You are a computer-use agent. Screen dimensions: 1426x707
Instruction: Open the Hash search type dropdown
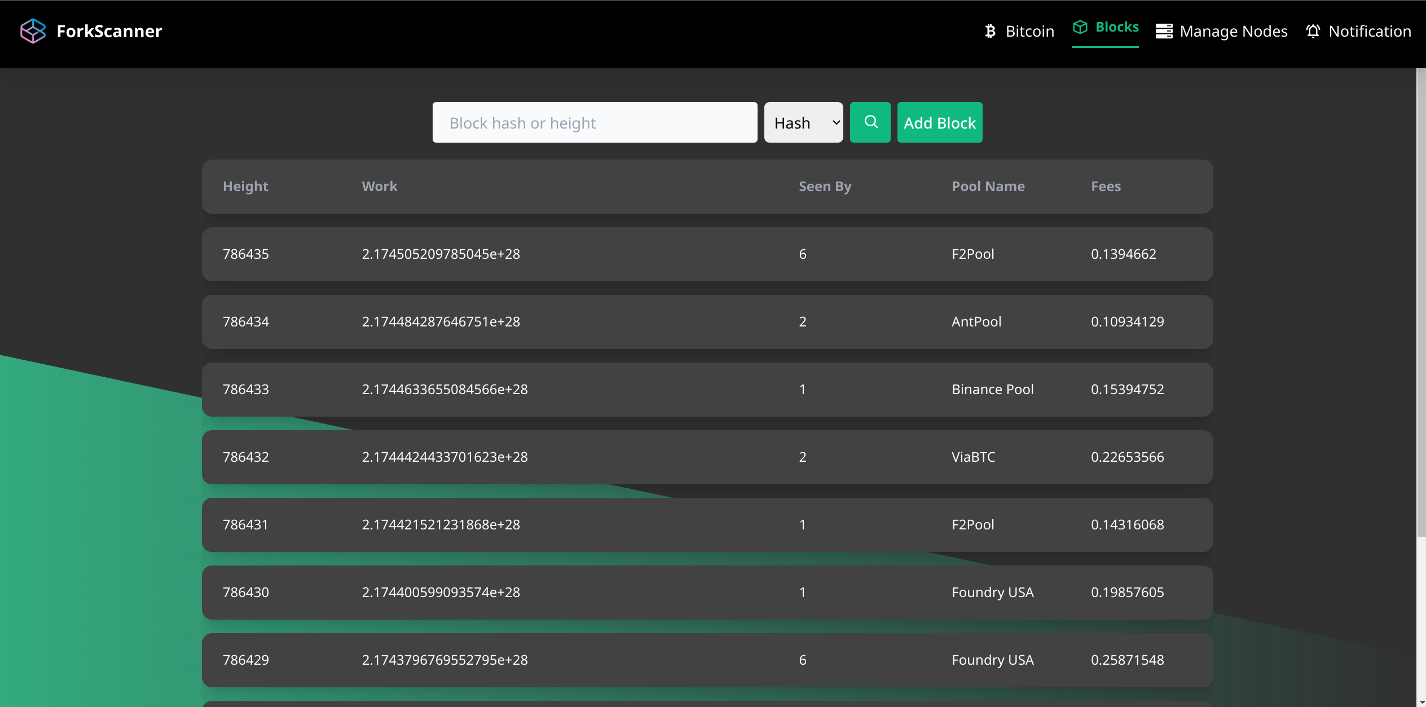803,122
